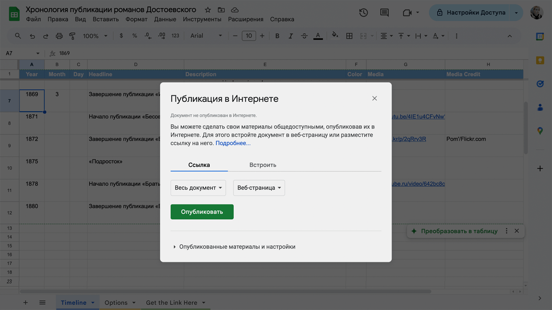Open Google Calendar side panel

pyautogui.click(x=540, y=37)
